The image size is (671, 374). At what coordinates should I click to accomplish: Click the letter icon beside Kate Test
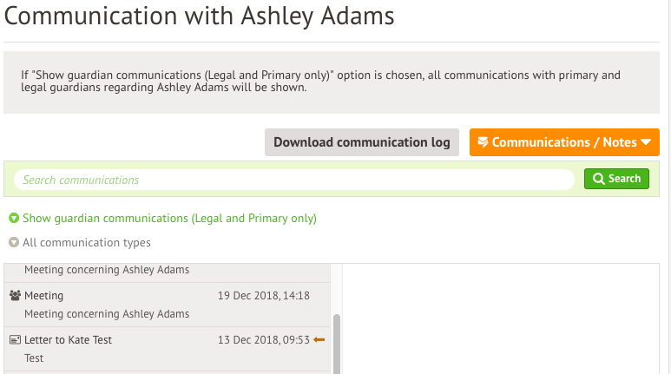pos(15,340)
